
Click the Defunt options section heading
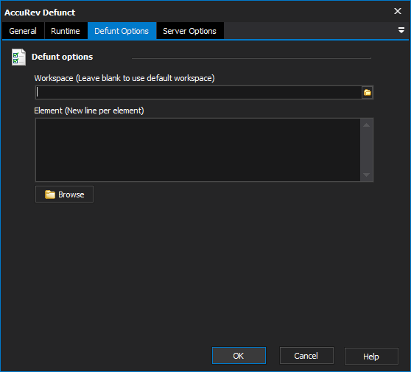pos(62,57)
